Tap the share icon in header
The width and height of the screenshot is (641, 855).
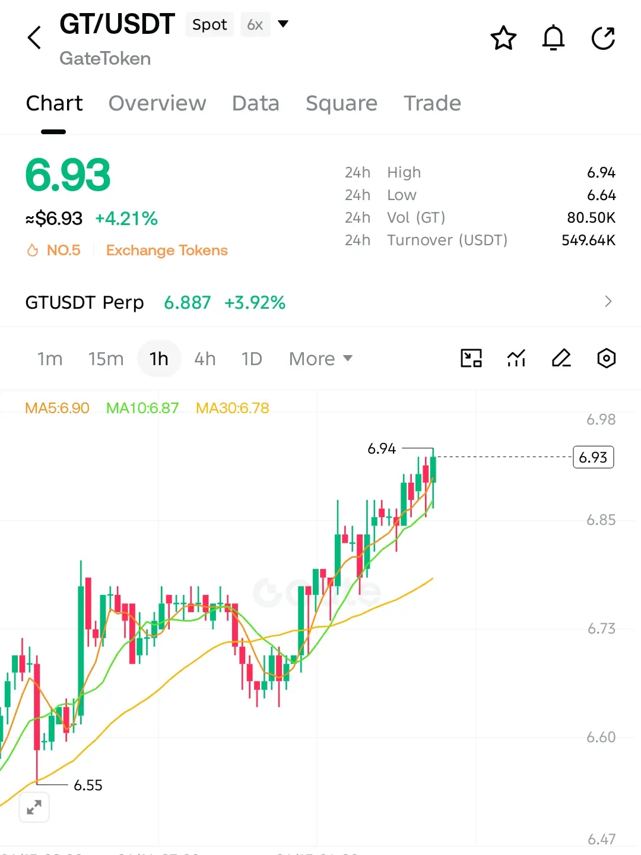click(x=603, y=38)
